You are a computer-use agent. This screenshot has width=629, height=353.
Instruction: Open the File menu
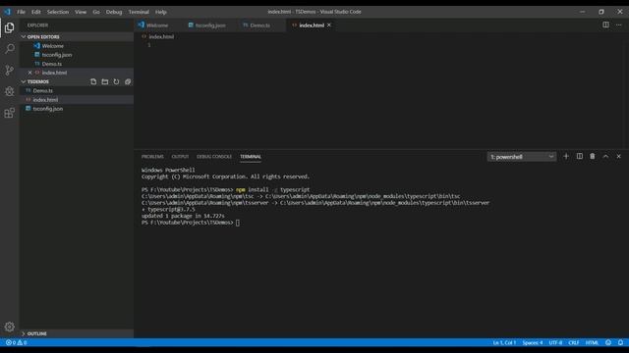[21, 12]
